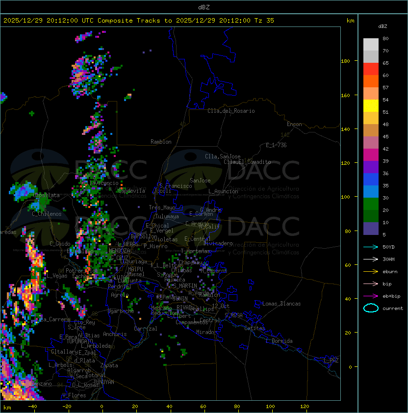Click the 'MENDOZA' city label

tap(119, 250)
